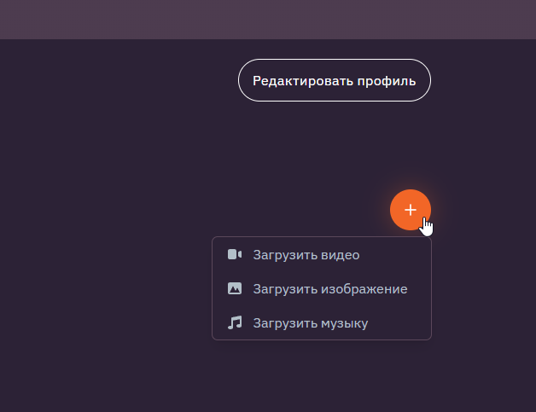The height and width of the screenshot is (412, 536).
Task: Click the Редактировать профиль outlined button
Action: click(x=334, y=81)
